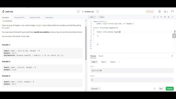Select the Testcase tab
Viewport: 176px width, 99px height.
point(93,56)
